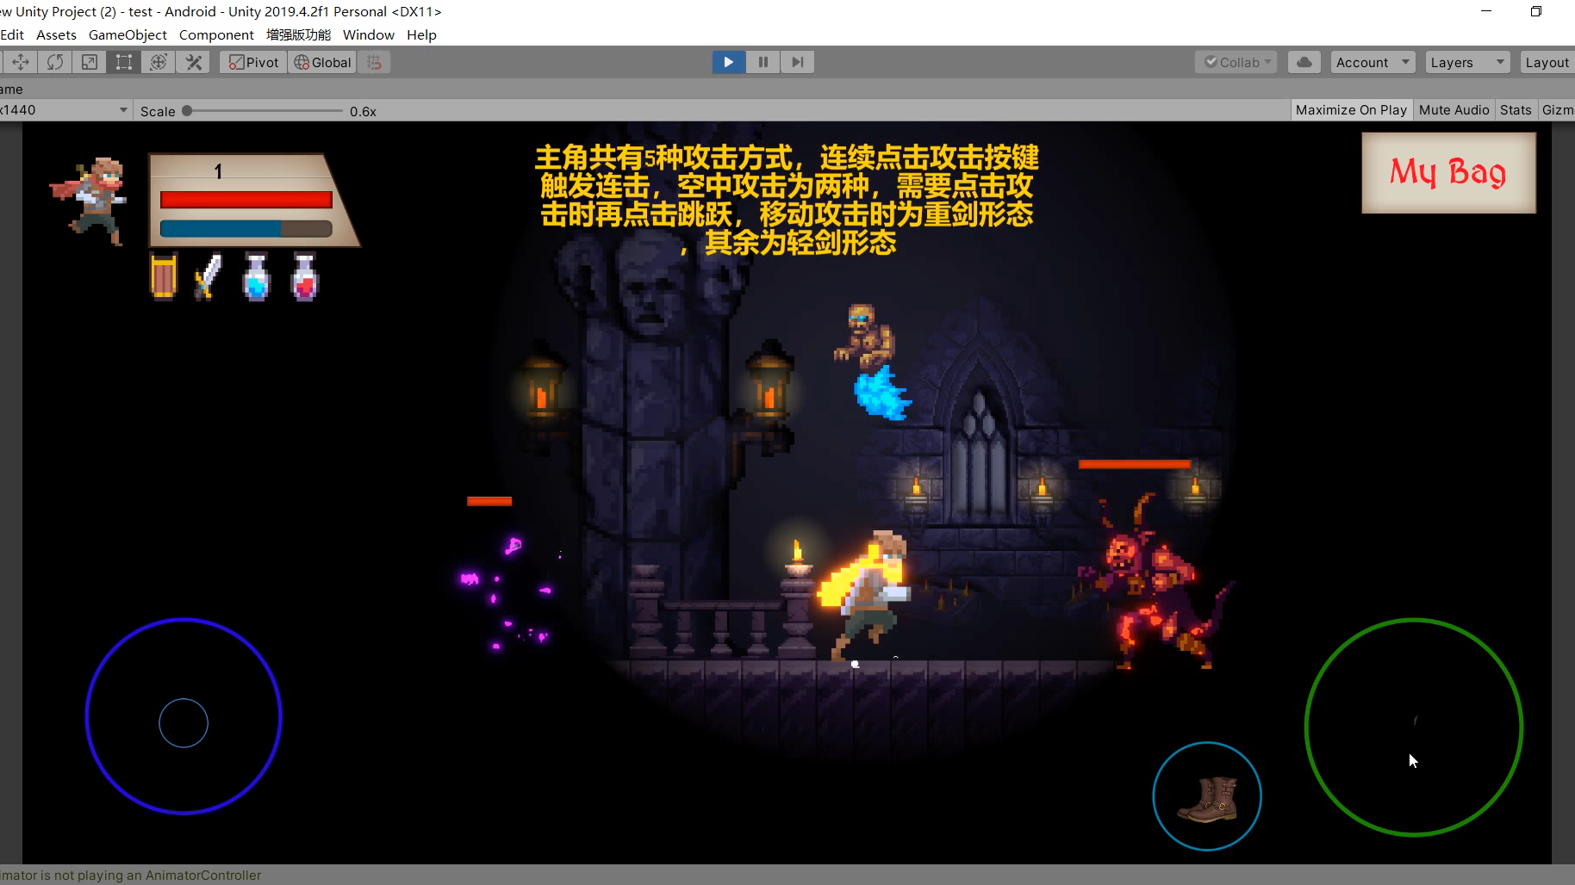Screen dimensions: 1575x885
Task: Open the Account dropdown
Action: [1372, 61]
